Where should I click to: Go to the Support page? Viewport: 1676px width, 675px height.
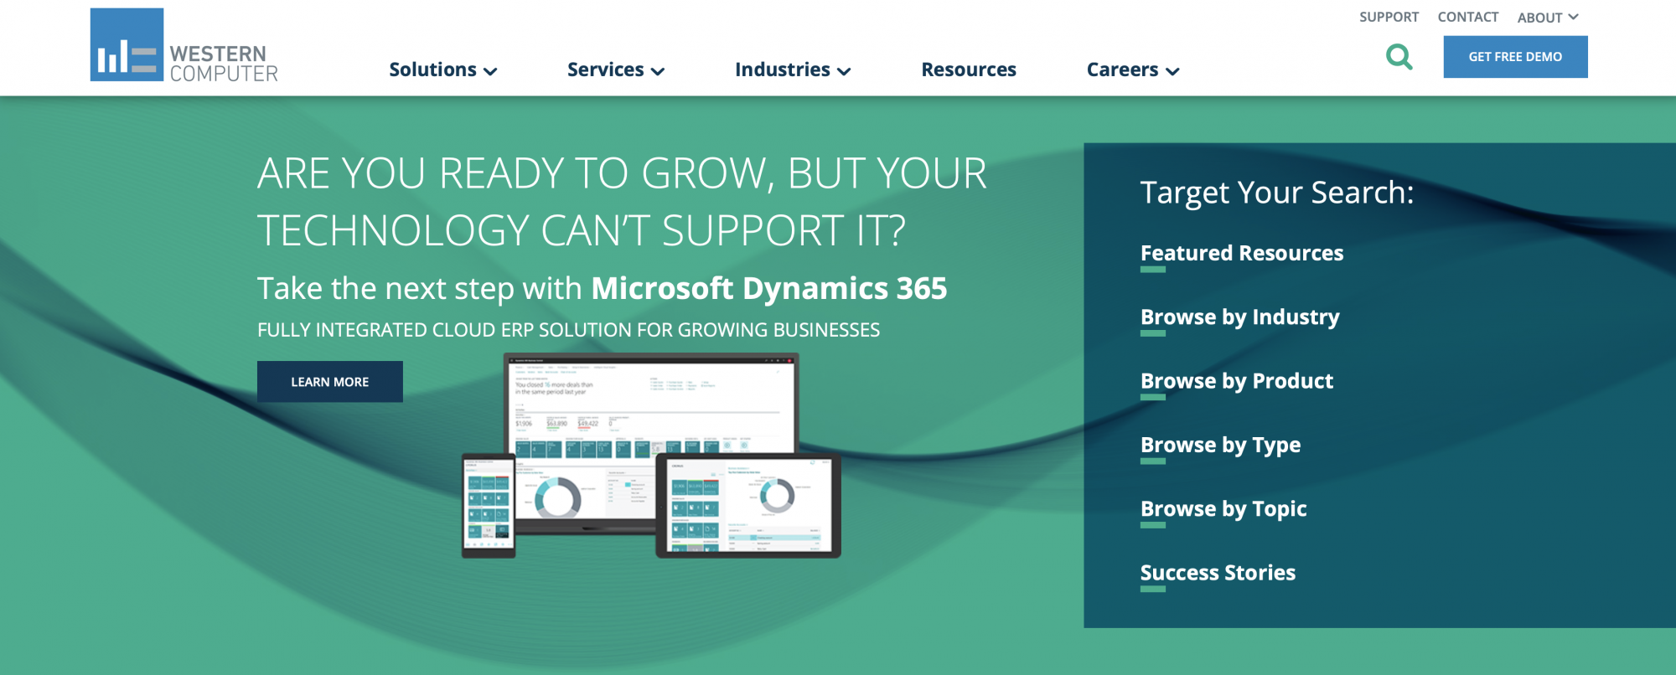click(1389, 17)
